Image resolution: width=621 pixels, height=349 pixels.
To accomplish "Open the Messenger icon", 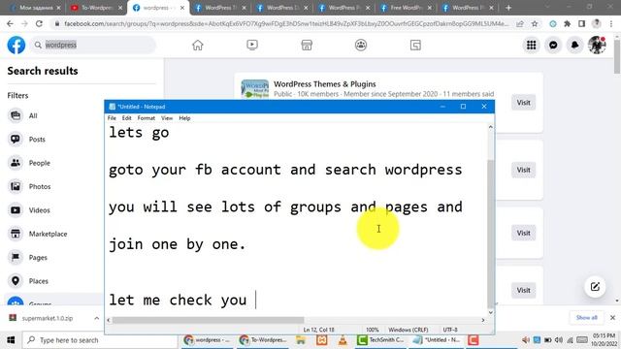I will tap(553, 46).
